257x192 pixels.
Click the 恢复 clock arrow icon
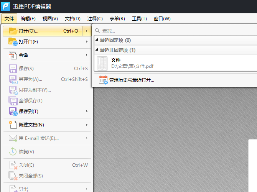coord(13,151)
